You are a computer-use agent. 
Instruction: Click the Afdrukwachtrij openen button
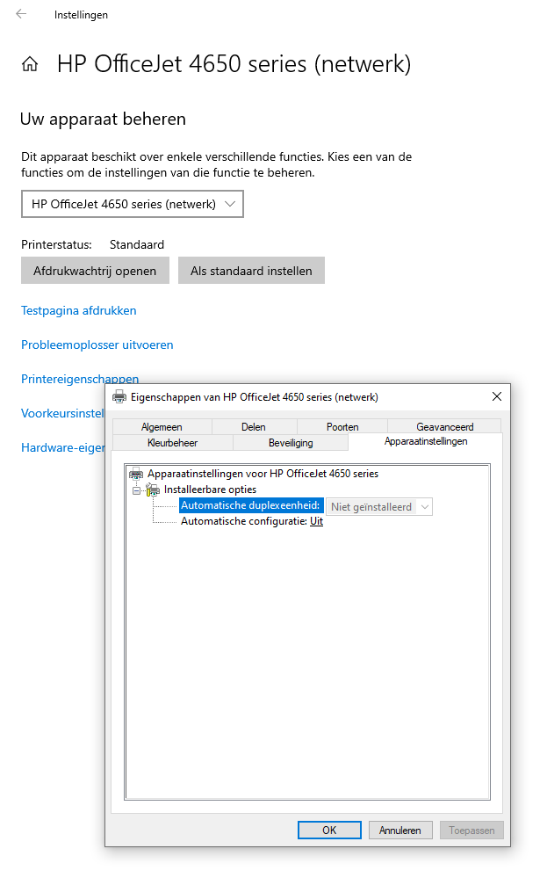(x=95, y=271)
